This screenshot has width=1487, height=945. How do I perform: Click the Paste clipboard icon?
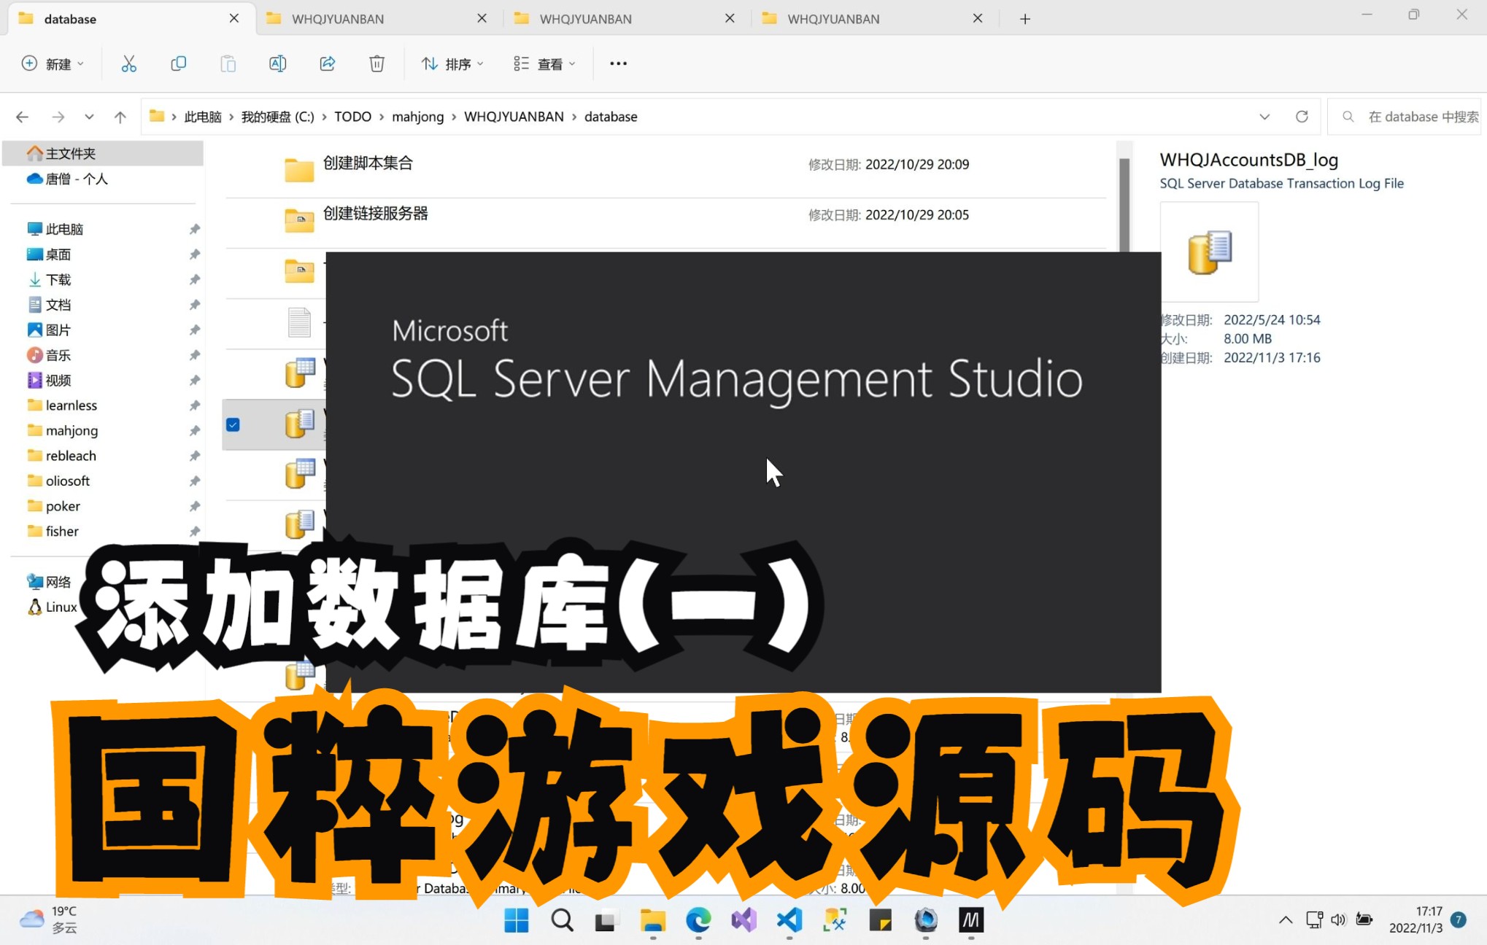point(228,64)
